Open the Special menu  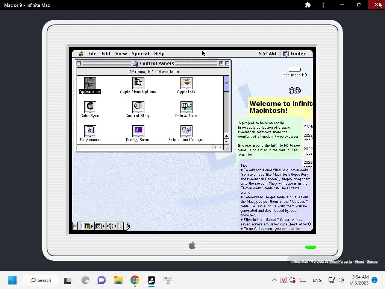(x=141, y=53)
